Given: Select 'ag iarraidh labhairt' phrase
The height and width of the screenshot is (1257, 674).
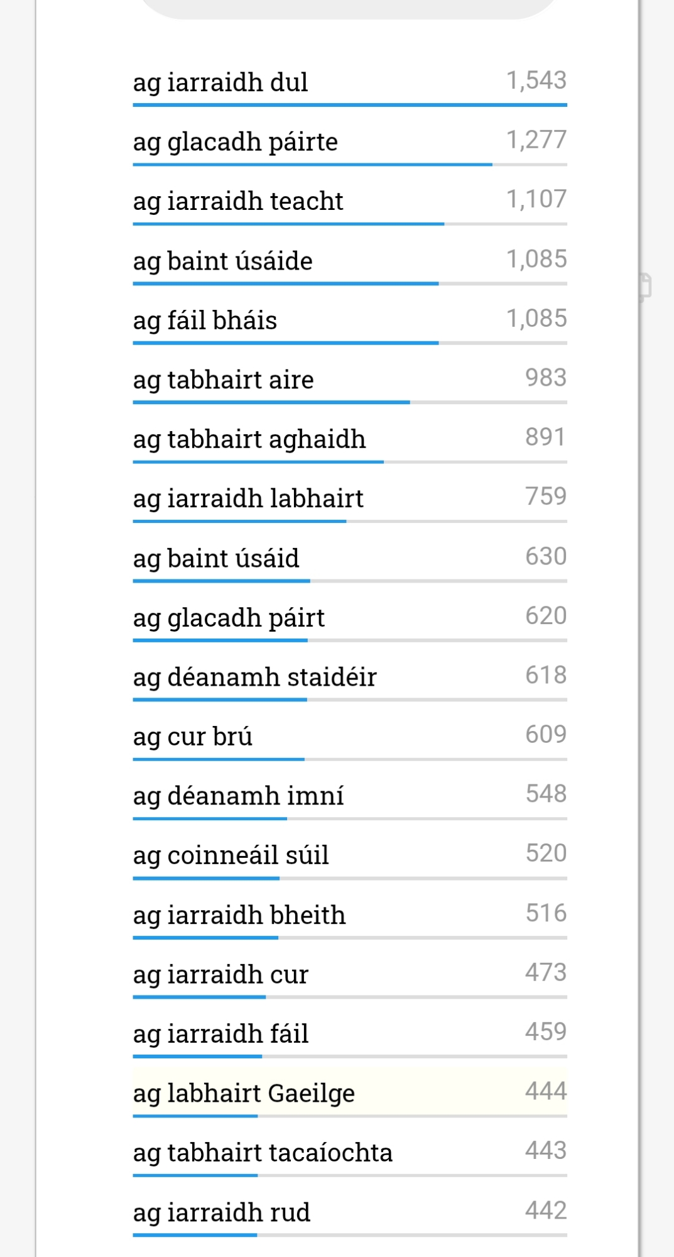Looking at the screenshot, I should click(x=248, y=498).
